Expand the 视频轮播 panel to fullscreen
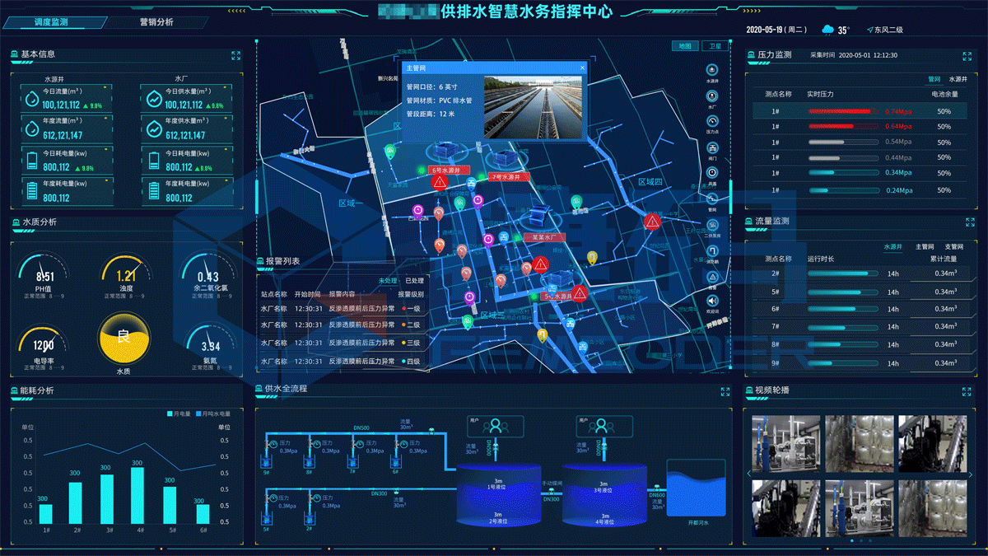The image size is (988, 556). pyautogui.click(x=968, y=391)
